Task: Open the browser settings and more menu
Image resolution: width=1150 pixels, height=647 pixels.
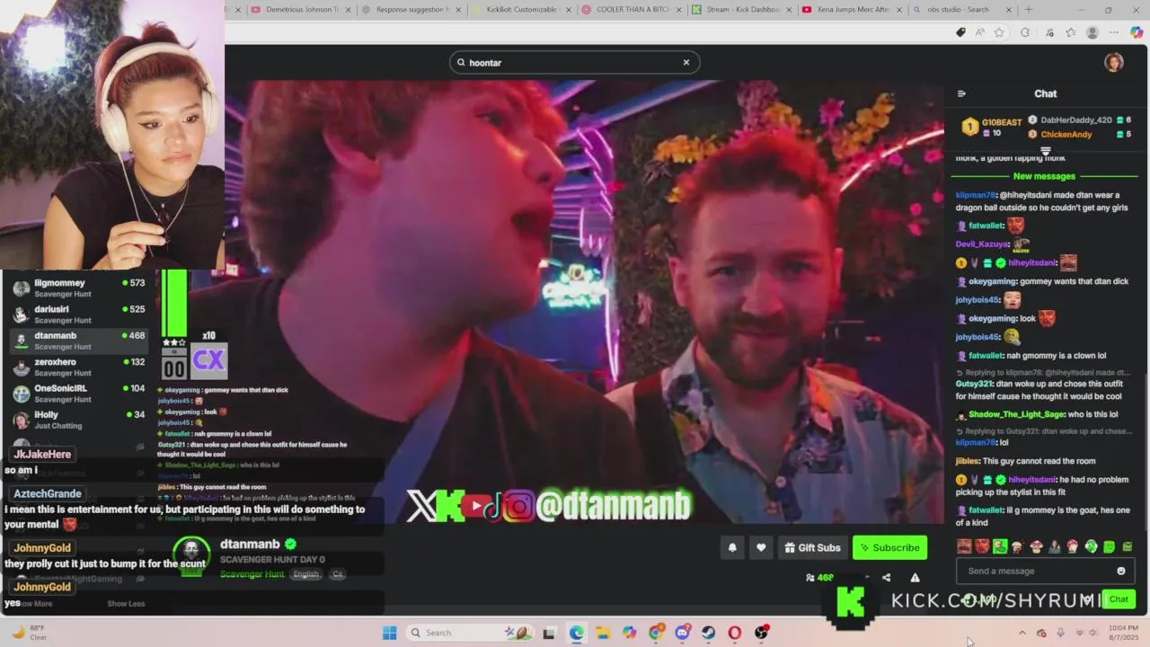Action: pyautogui.click(x=1115, y=32)
